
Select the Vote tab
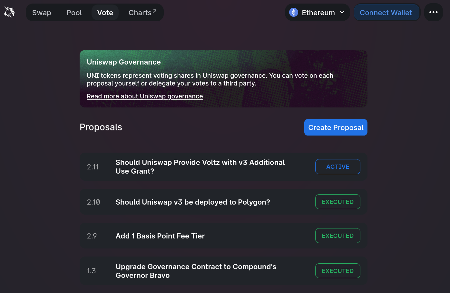pos(105,13)
